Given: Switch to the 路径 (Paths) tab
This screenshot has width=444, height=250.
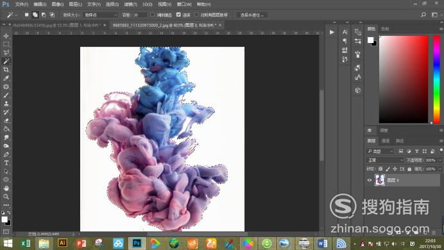Looking at the screenshot, I should (x=400, y=140).
